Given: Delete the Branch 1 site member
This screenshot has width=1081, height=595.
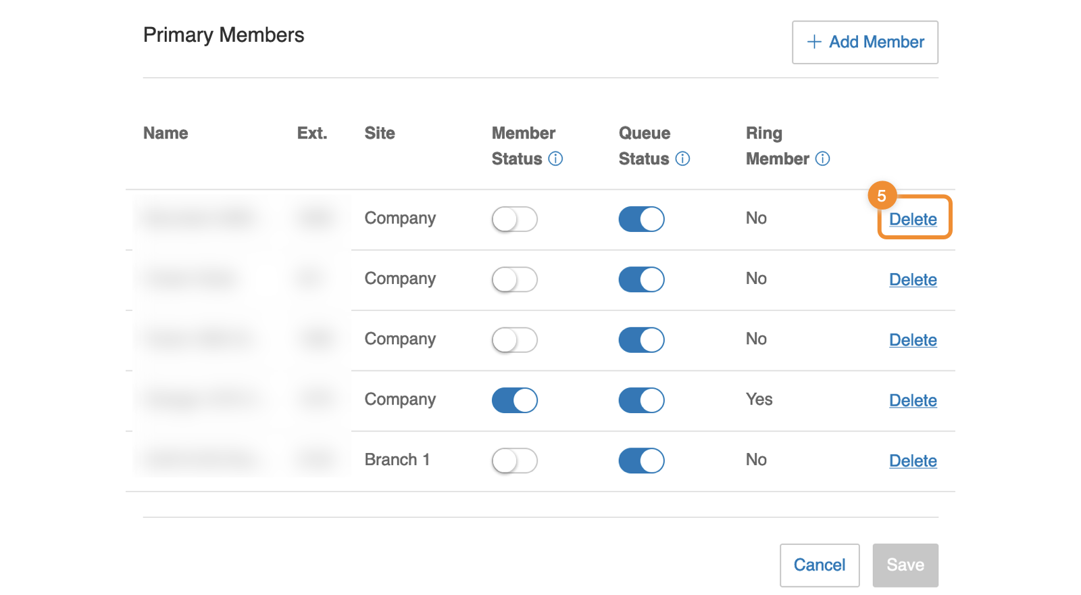Looking at the screenshot, I should pyautogui.click(x=913, y=461).
